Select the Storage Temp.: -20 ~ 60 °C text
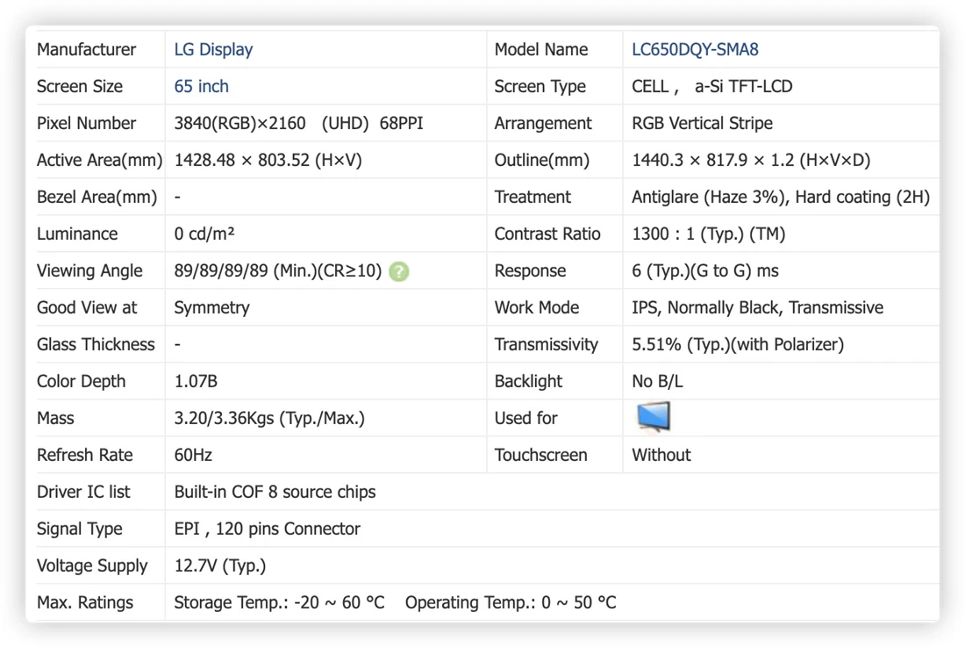This screenshot has height=648, width=965. (279, 602)
